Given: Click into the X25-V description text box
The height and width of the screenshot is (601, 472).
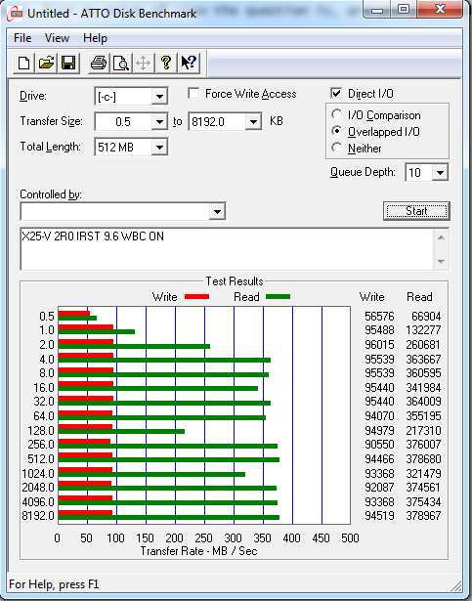Looking at the screenshot, I should (x=227, y=249).
